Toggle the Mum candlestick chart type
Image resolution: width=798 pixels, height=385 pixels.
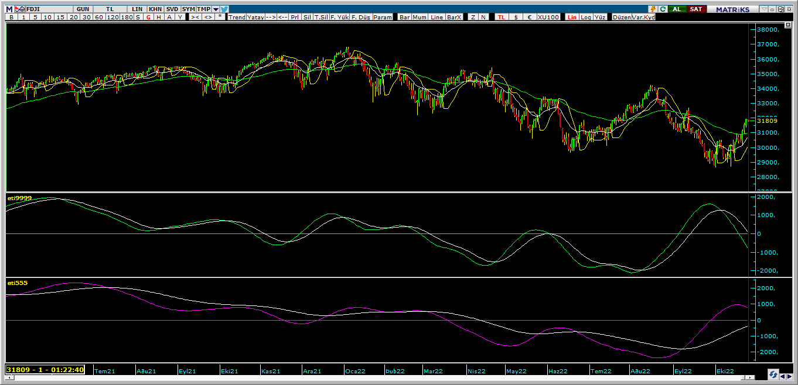tap(420, 18)
